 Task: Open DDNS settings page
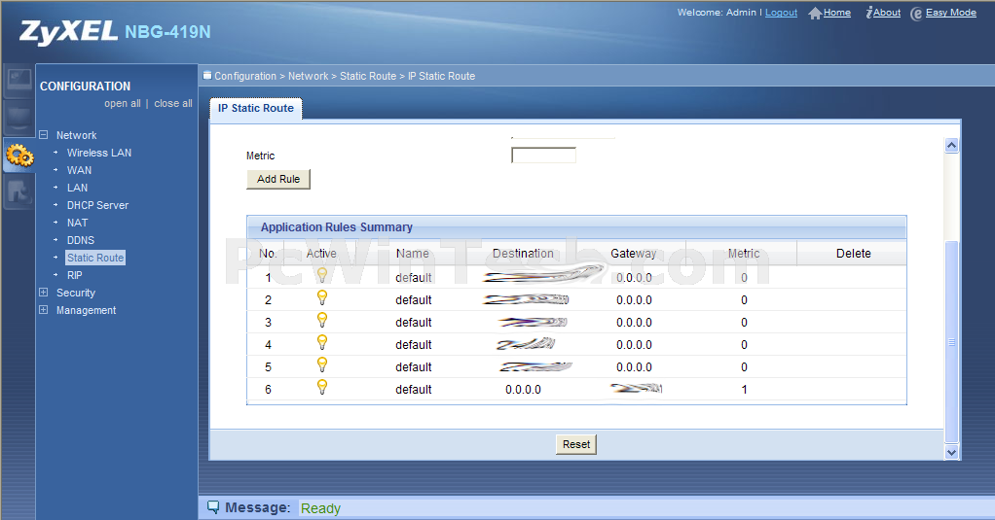click(81, 240)
